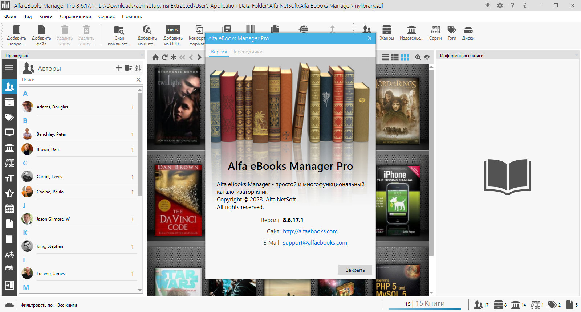581x312 pixels.
Task: Select the monitor icon in the explorer sidebar
Action: click(9, 132)
